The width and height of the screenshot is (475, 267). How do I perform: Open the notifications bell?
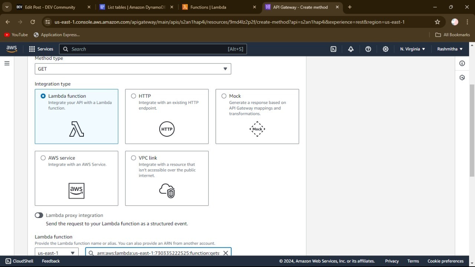[x=351, y=49]
